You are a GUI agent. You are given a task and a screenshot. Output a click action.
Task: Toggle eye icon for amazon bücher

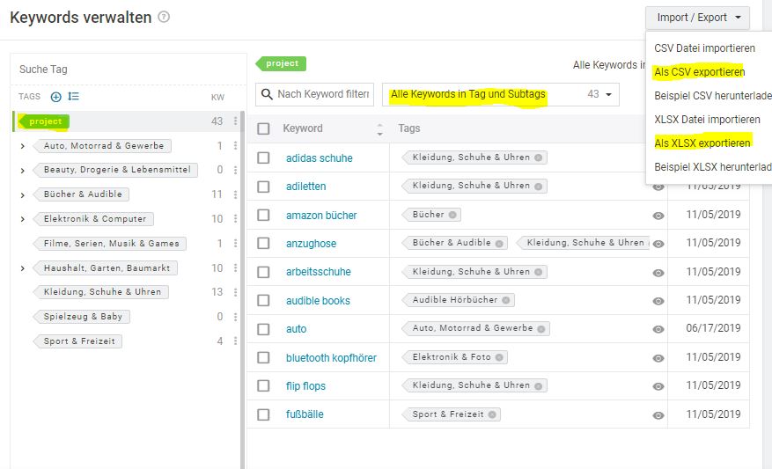click(658, 216)
